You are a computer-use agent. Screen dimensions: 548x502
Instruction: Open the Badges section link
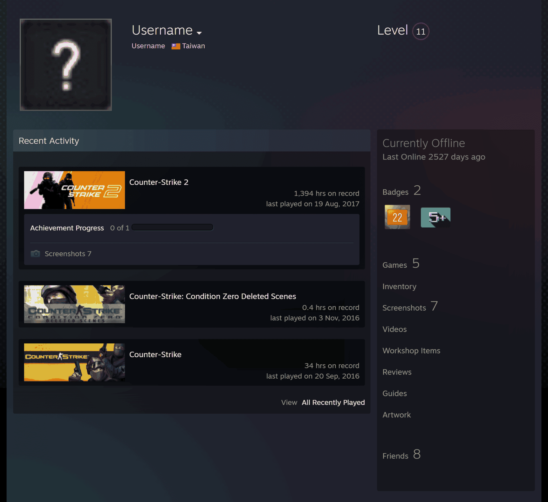(402, 191)
